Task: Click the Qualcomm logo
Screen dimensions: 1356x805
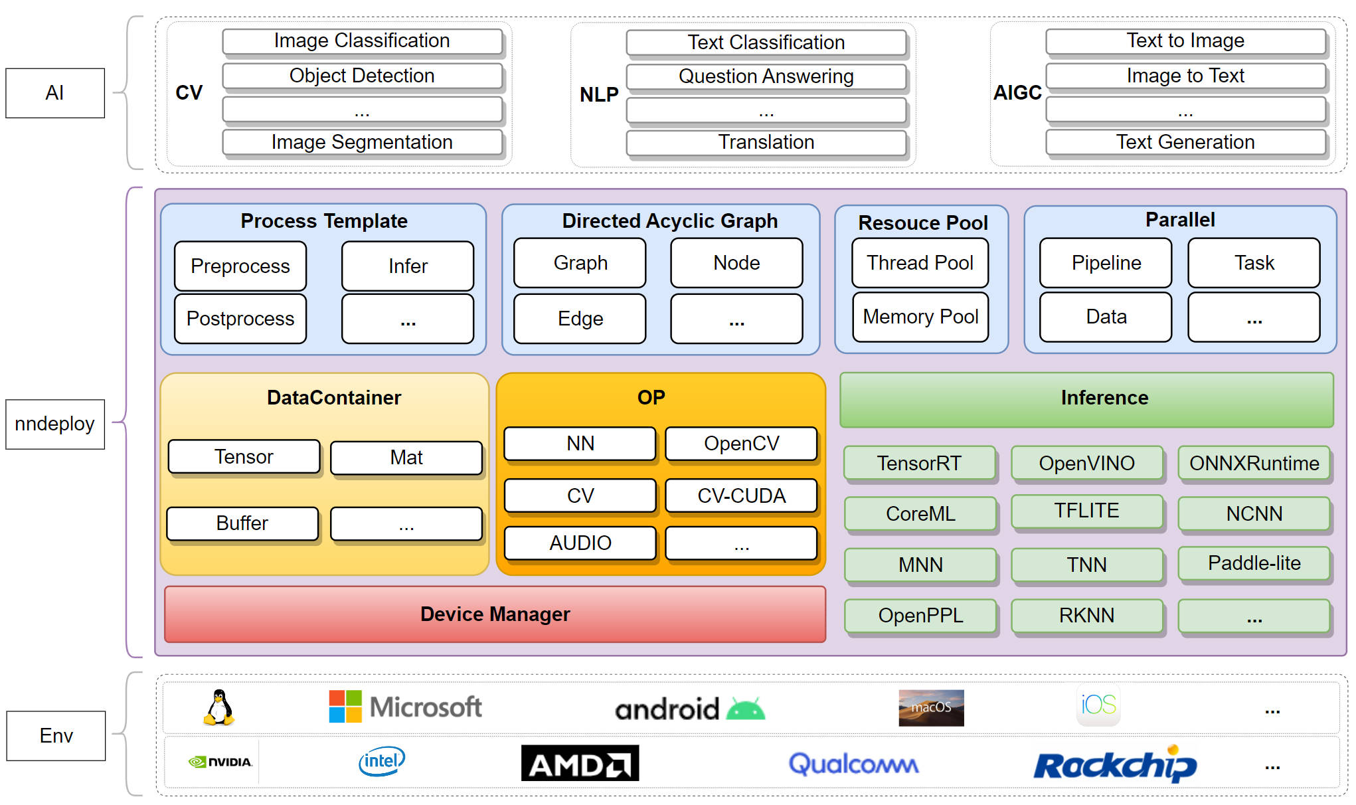Action: pyautogui.click(x=853, y=764)
